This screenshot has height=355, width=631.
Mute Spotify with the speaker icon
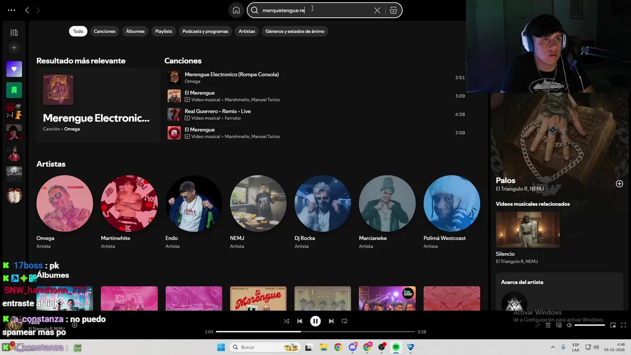[x=569, y=325]
